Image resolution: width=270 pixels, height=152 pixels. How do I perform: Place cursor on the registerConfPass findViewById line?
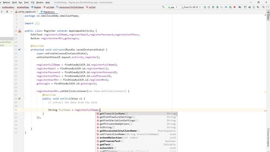[74, 76]
